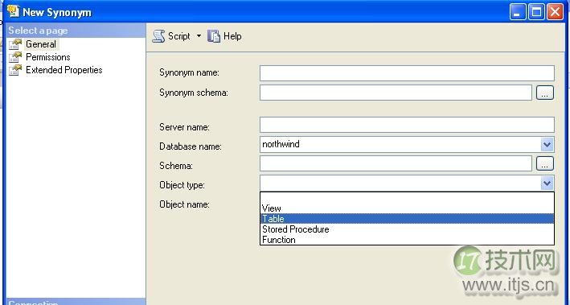This screenshot has height=305, width=570.
Task: Select the Extended Properties page icon
Action: (x=15, y=70)
